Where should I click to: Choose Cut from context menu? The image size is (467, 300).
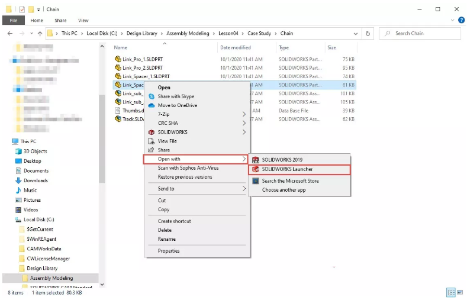coord(162,201)
